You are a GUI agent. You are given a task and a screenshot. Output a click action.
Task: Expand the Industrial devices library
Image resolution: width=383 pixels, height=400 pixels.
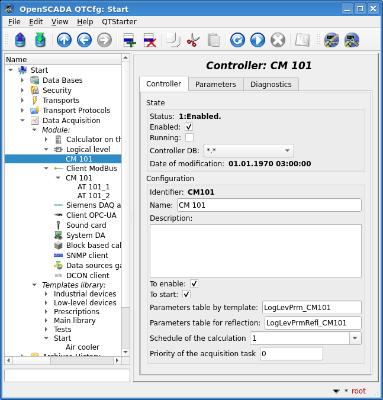click(x=46, y=294)
